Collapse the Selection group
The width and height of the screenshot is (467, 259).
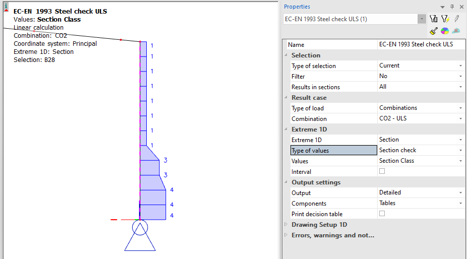(x=286, y=55)
